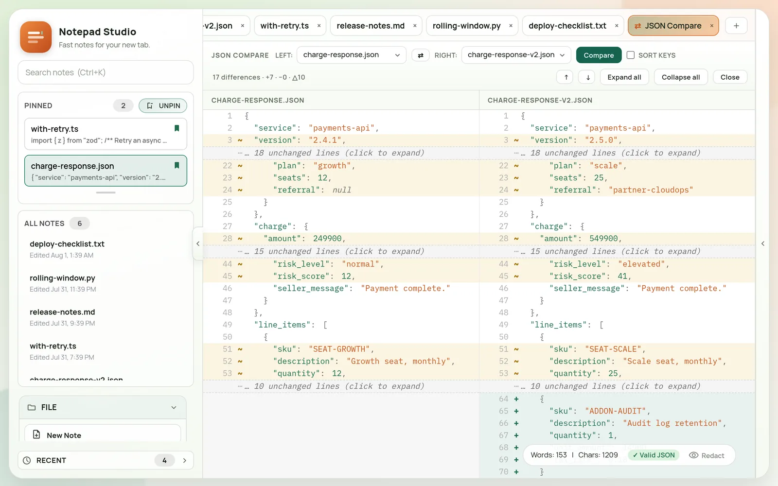Open the LEFT file dropdown

click(x=351, y=55)
